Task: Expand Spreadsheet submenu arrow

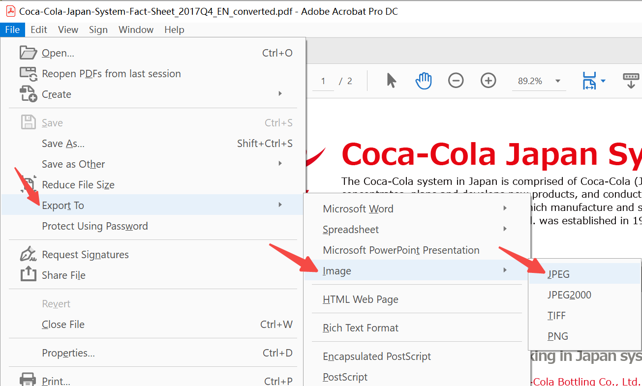Action: coord(505,229)
